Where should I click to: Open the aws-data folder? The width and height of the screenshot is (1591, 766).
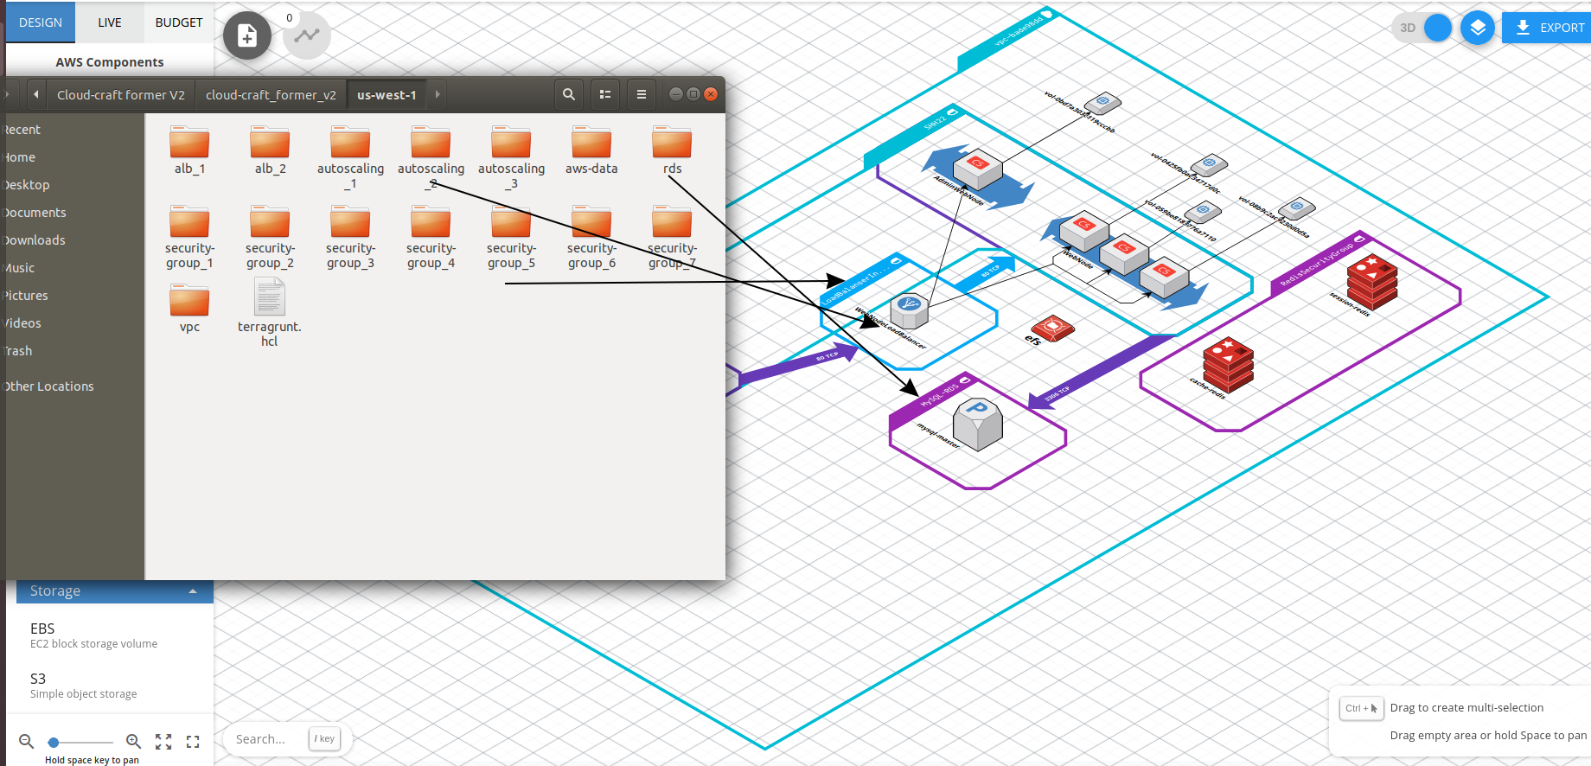591,150
